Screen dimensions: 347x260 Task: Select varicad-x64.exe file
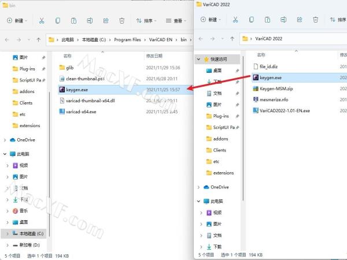pos(125,112)
